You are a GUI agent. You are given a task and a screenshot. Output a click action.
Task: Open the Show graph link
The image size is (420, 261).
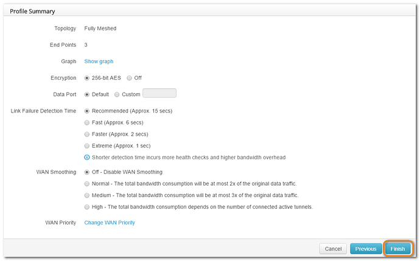(x=99, y=61)
